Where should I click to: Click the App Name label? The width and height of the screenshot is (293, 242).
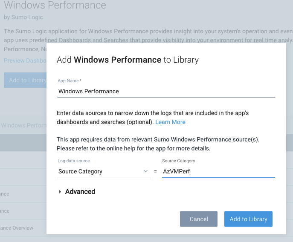70,81
